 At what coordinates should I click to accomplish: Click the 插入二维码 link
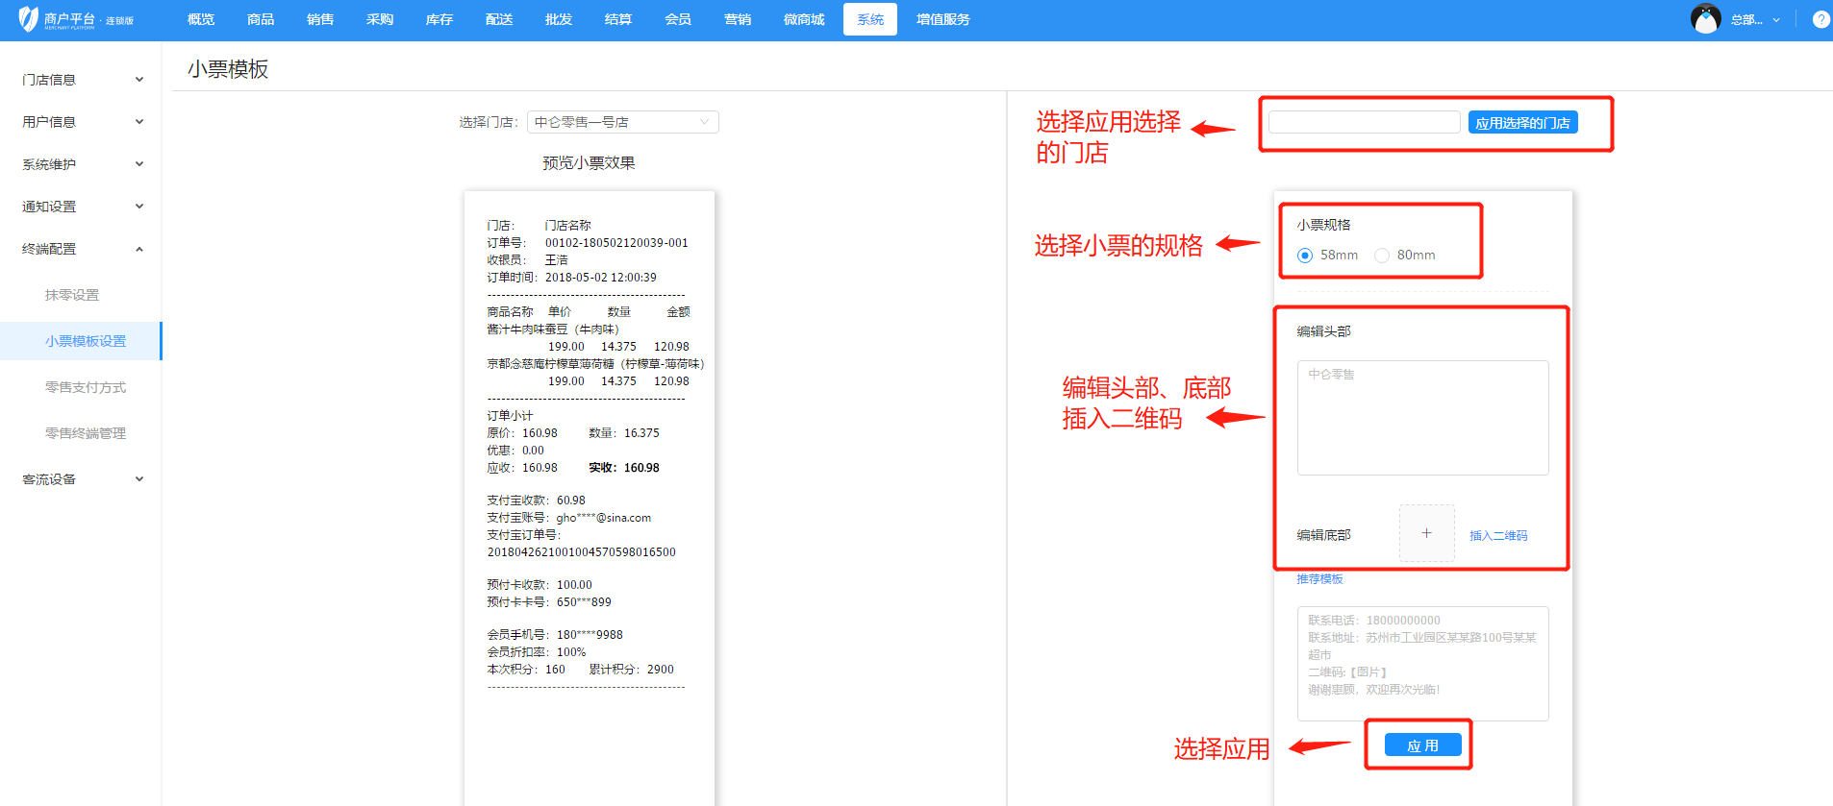click(1497, 536)
